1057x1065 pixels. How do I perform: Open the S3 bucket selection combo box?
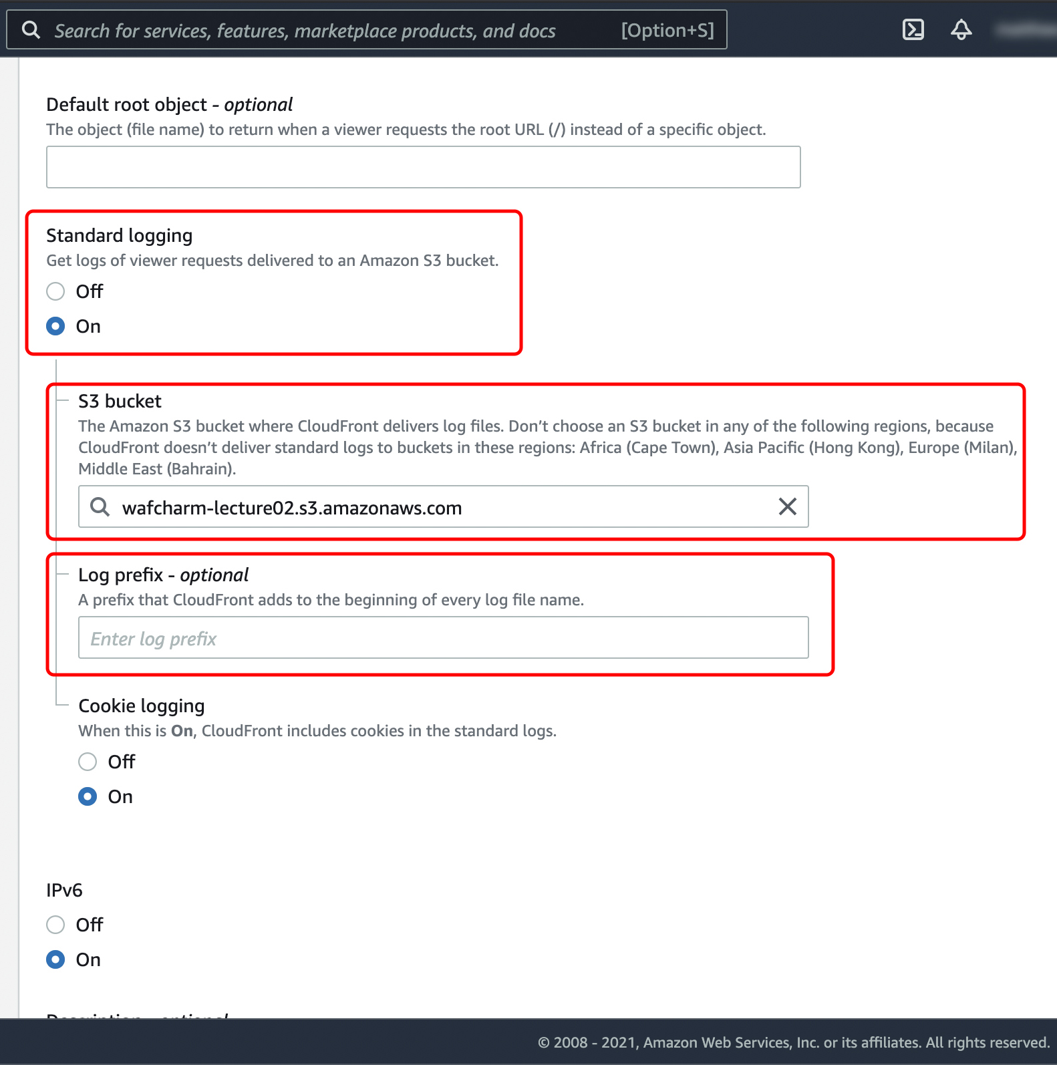[441, 507]
